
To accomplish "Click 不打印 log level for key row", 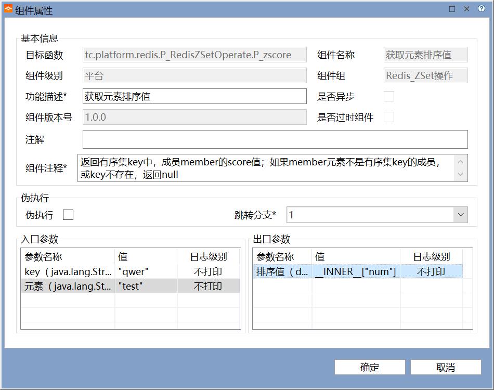I will point(208,271).
